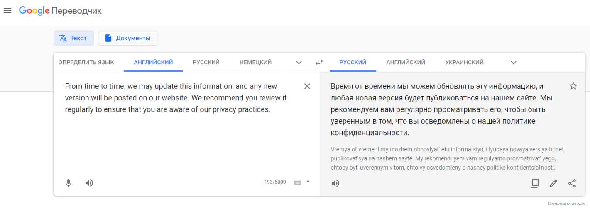
Task: Listen to the English source text
Action: click(x=89, y=183)
